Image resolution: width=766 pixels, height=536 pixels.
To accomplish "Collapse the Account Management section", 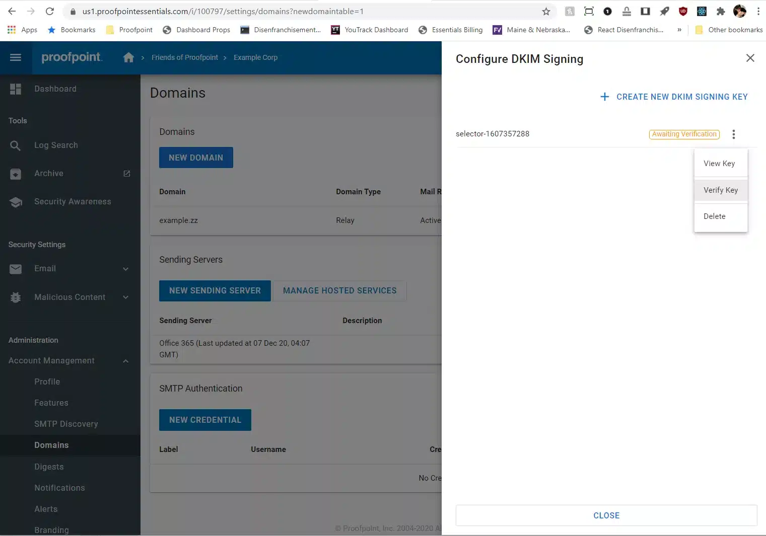I will [x=125, y=361].
